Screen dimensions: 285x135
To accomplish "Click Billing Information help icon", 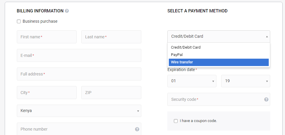I will [x=67, y=11].
